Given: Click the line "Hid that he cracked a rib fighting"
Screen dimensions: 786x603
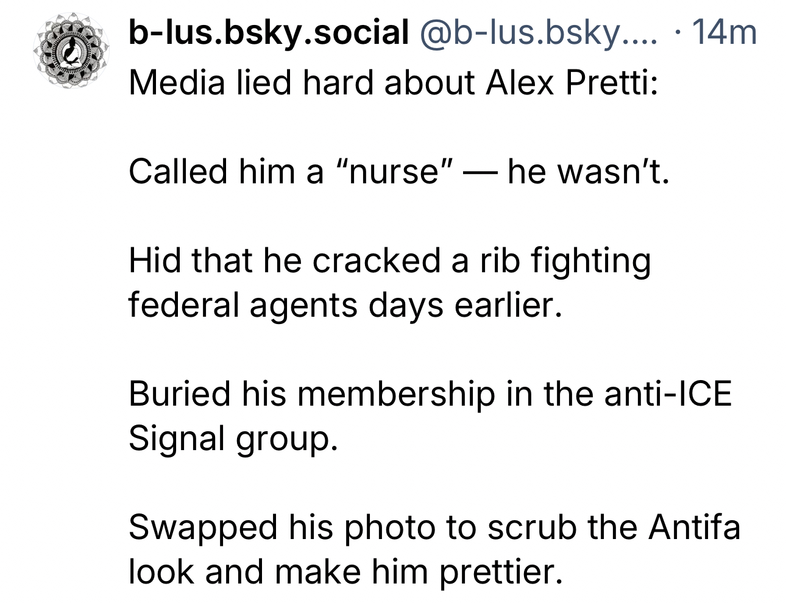Looking at the screenshot, I should [390, 261].
